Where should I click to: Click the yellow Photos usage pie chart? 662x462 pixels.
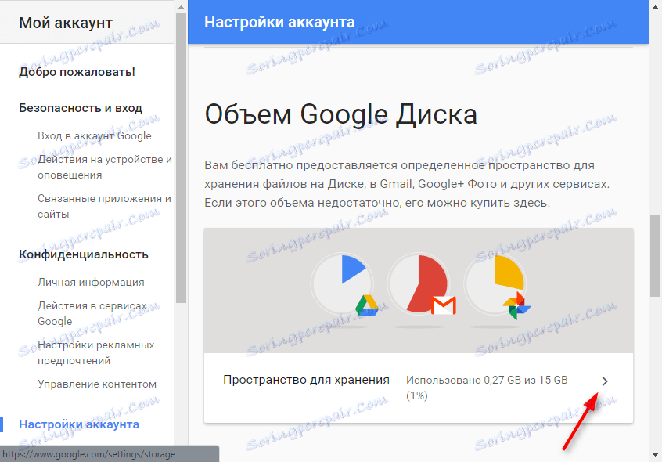tap(495, 283)
